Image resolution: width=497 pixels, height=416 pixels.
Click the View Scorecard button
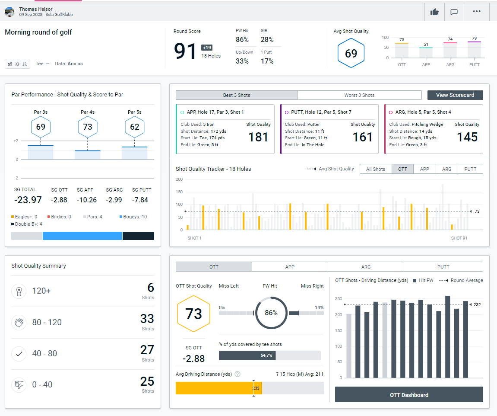[x=455, y=95]
